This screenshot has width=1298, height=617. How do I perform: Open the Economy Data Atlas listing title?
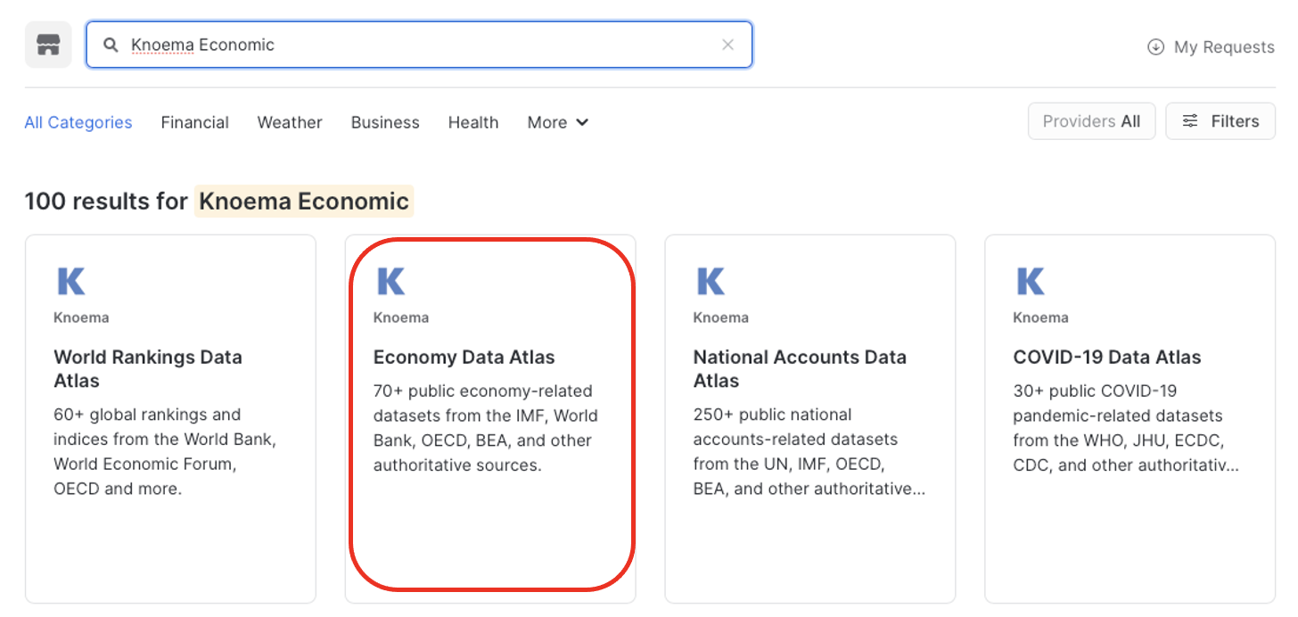(x=464, y=357)
